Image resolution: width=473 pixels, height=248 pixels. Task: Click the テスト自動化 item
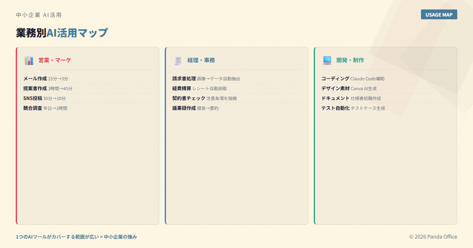click(x=353, y=108)
